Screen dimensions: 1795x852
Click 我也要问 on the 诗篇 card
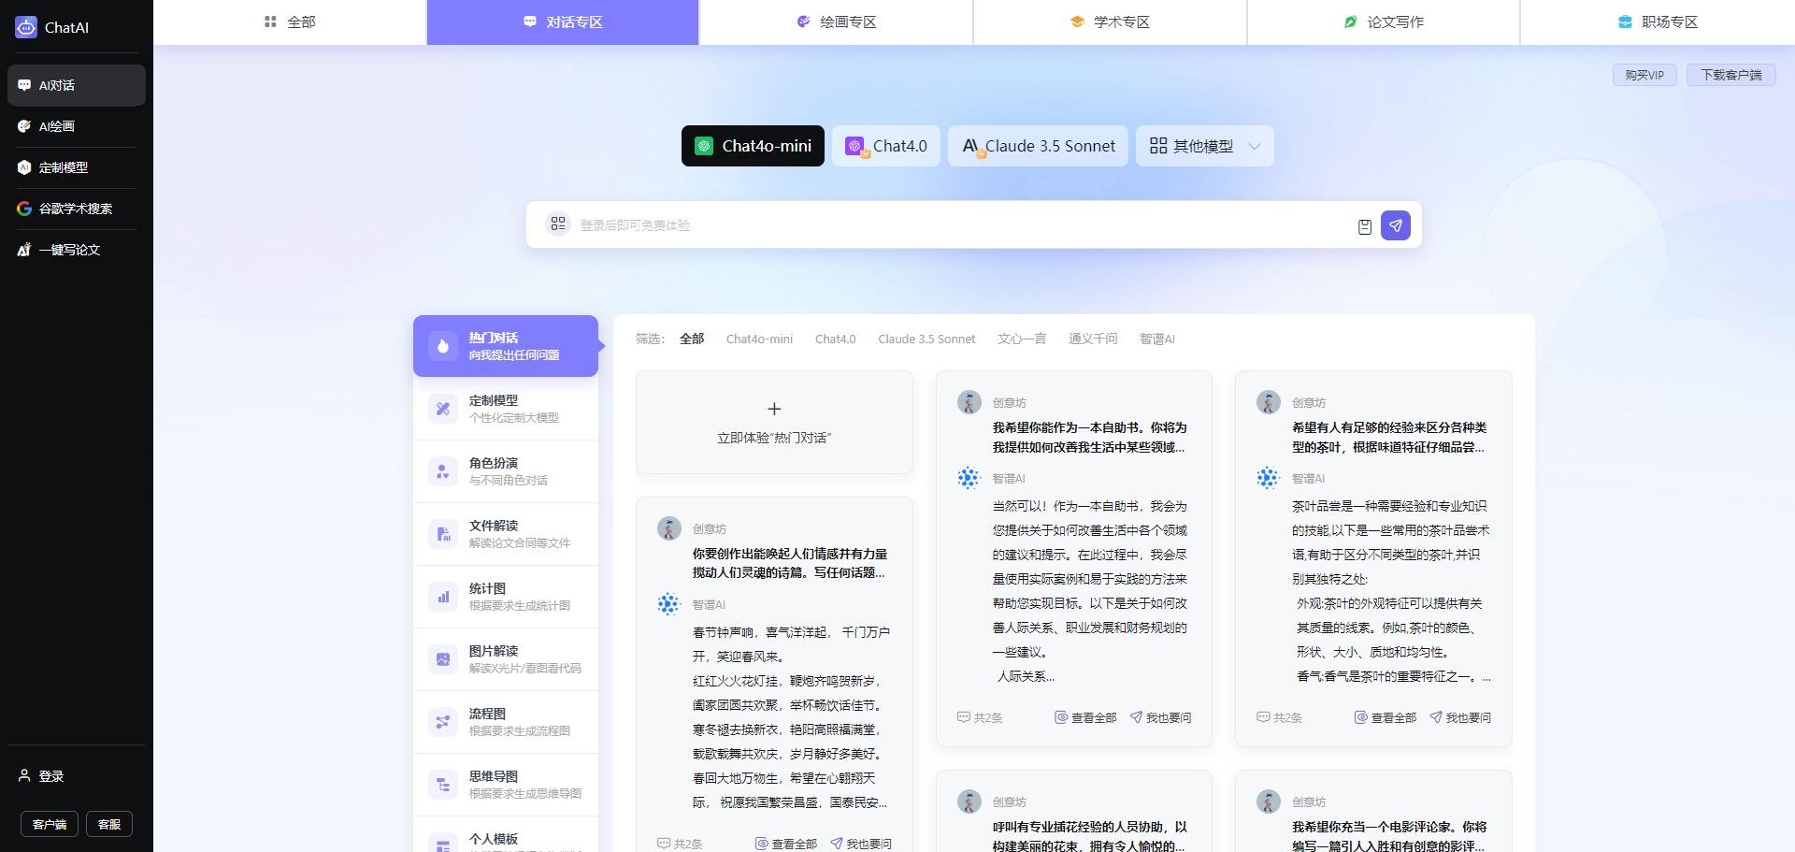coord(861,844)
